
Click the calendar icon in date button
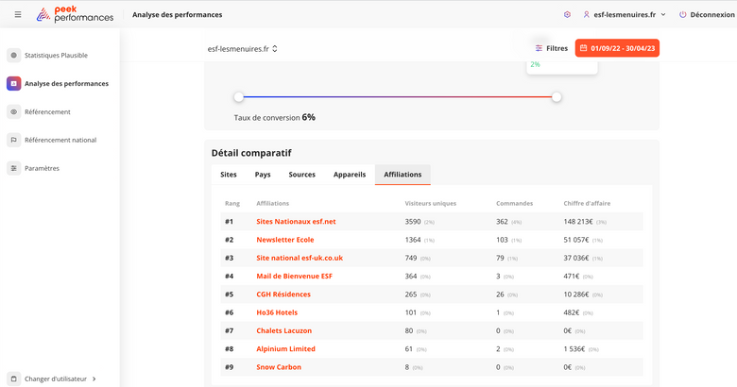[x=583, y=48]
